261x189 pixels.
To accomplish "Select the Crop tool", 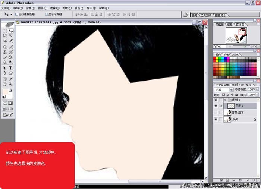I will point(5,41).
